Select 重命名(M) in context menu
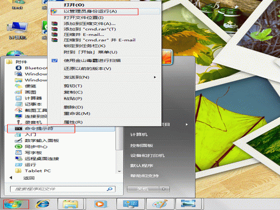This screenshot has height=210, width=280. [x=77, y=114]
